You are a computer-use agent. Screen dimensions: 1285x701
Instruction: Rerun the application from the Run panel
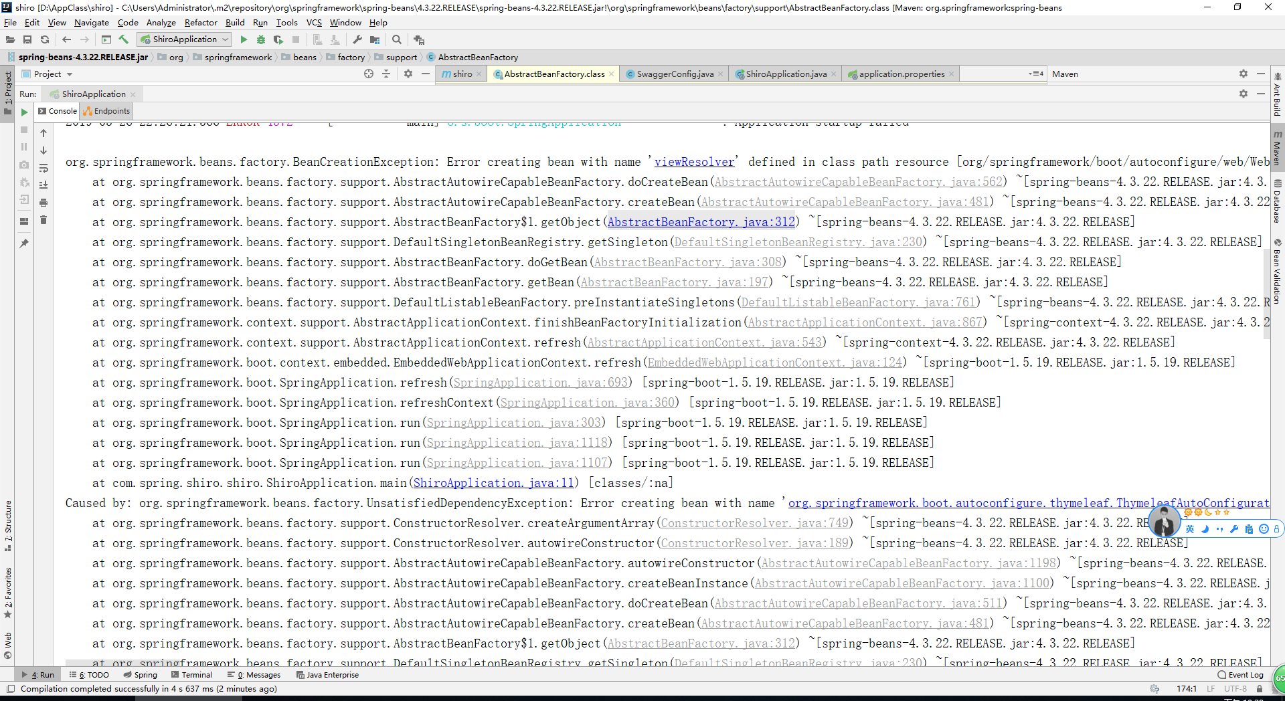tap(24, 112)
